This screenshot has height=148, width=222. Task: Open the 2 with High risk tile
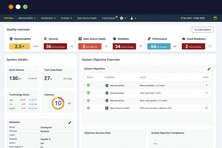point(90,46)
